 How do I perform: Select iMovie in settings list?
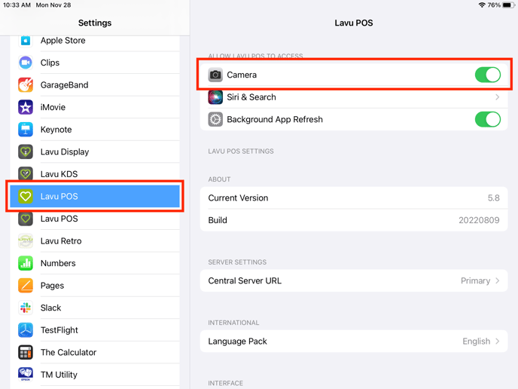[x=95, y=107]
